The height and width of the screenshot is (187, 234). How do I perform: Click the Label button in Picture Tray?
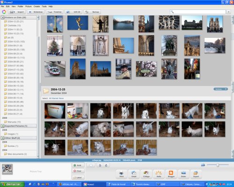click(x=78, y=177)
